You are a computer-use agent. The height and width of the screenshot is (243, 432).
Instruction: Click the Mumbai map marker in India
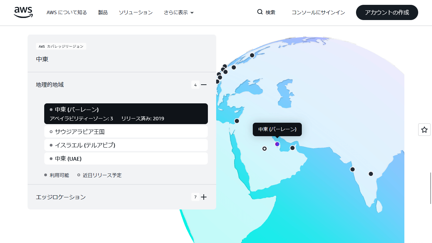[353, 169]
